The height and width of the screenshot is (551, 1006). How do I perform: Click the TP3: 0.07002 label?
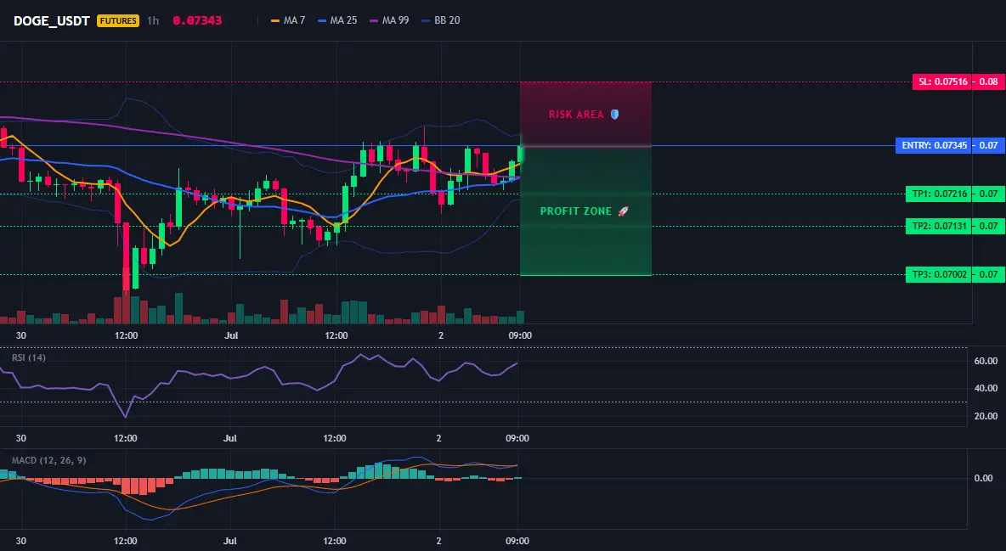(939, 274)
